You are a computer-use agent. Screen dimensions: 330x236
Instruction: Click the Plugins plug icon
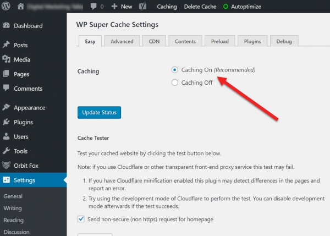click(x=6, y=122)
